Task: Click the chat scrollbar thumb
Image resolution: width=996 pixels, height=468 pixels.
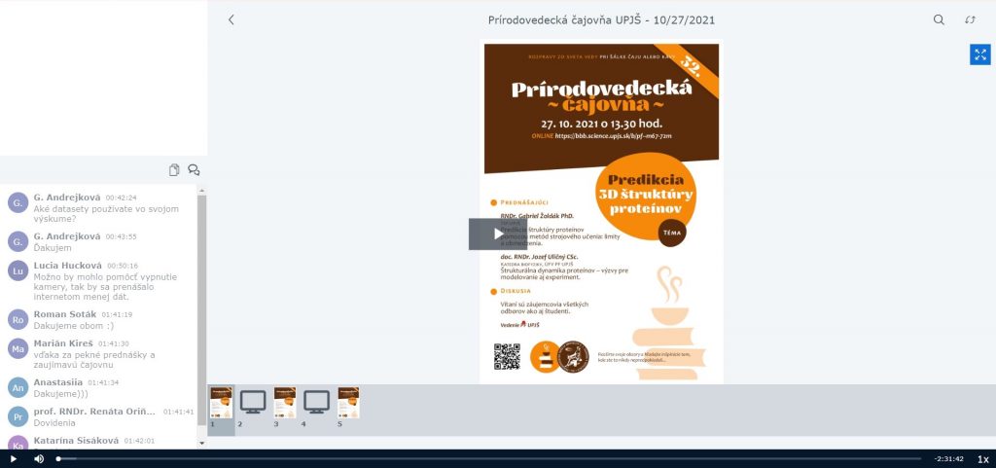Action: coord(202,309)
